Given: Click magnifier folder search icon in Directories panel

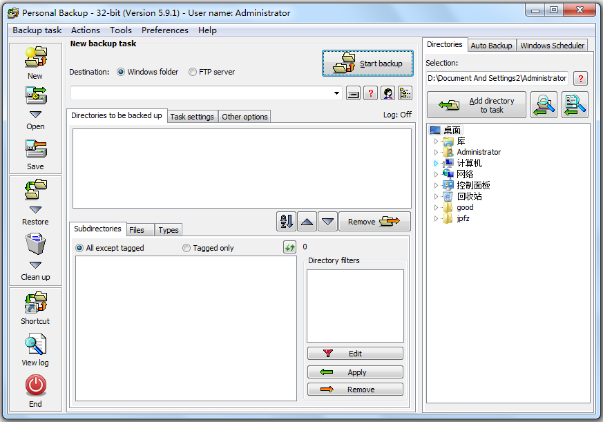Looking at the screenshot, I should coord(544,104).
